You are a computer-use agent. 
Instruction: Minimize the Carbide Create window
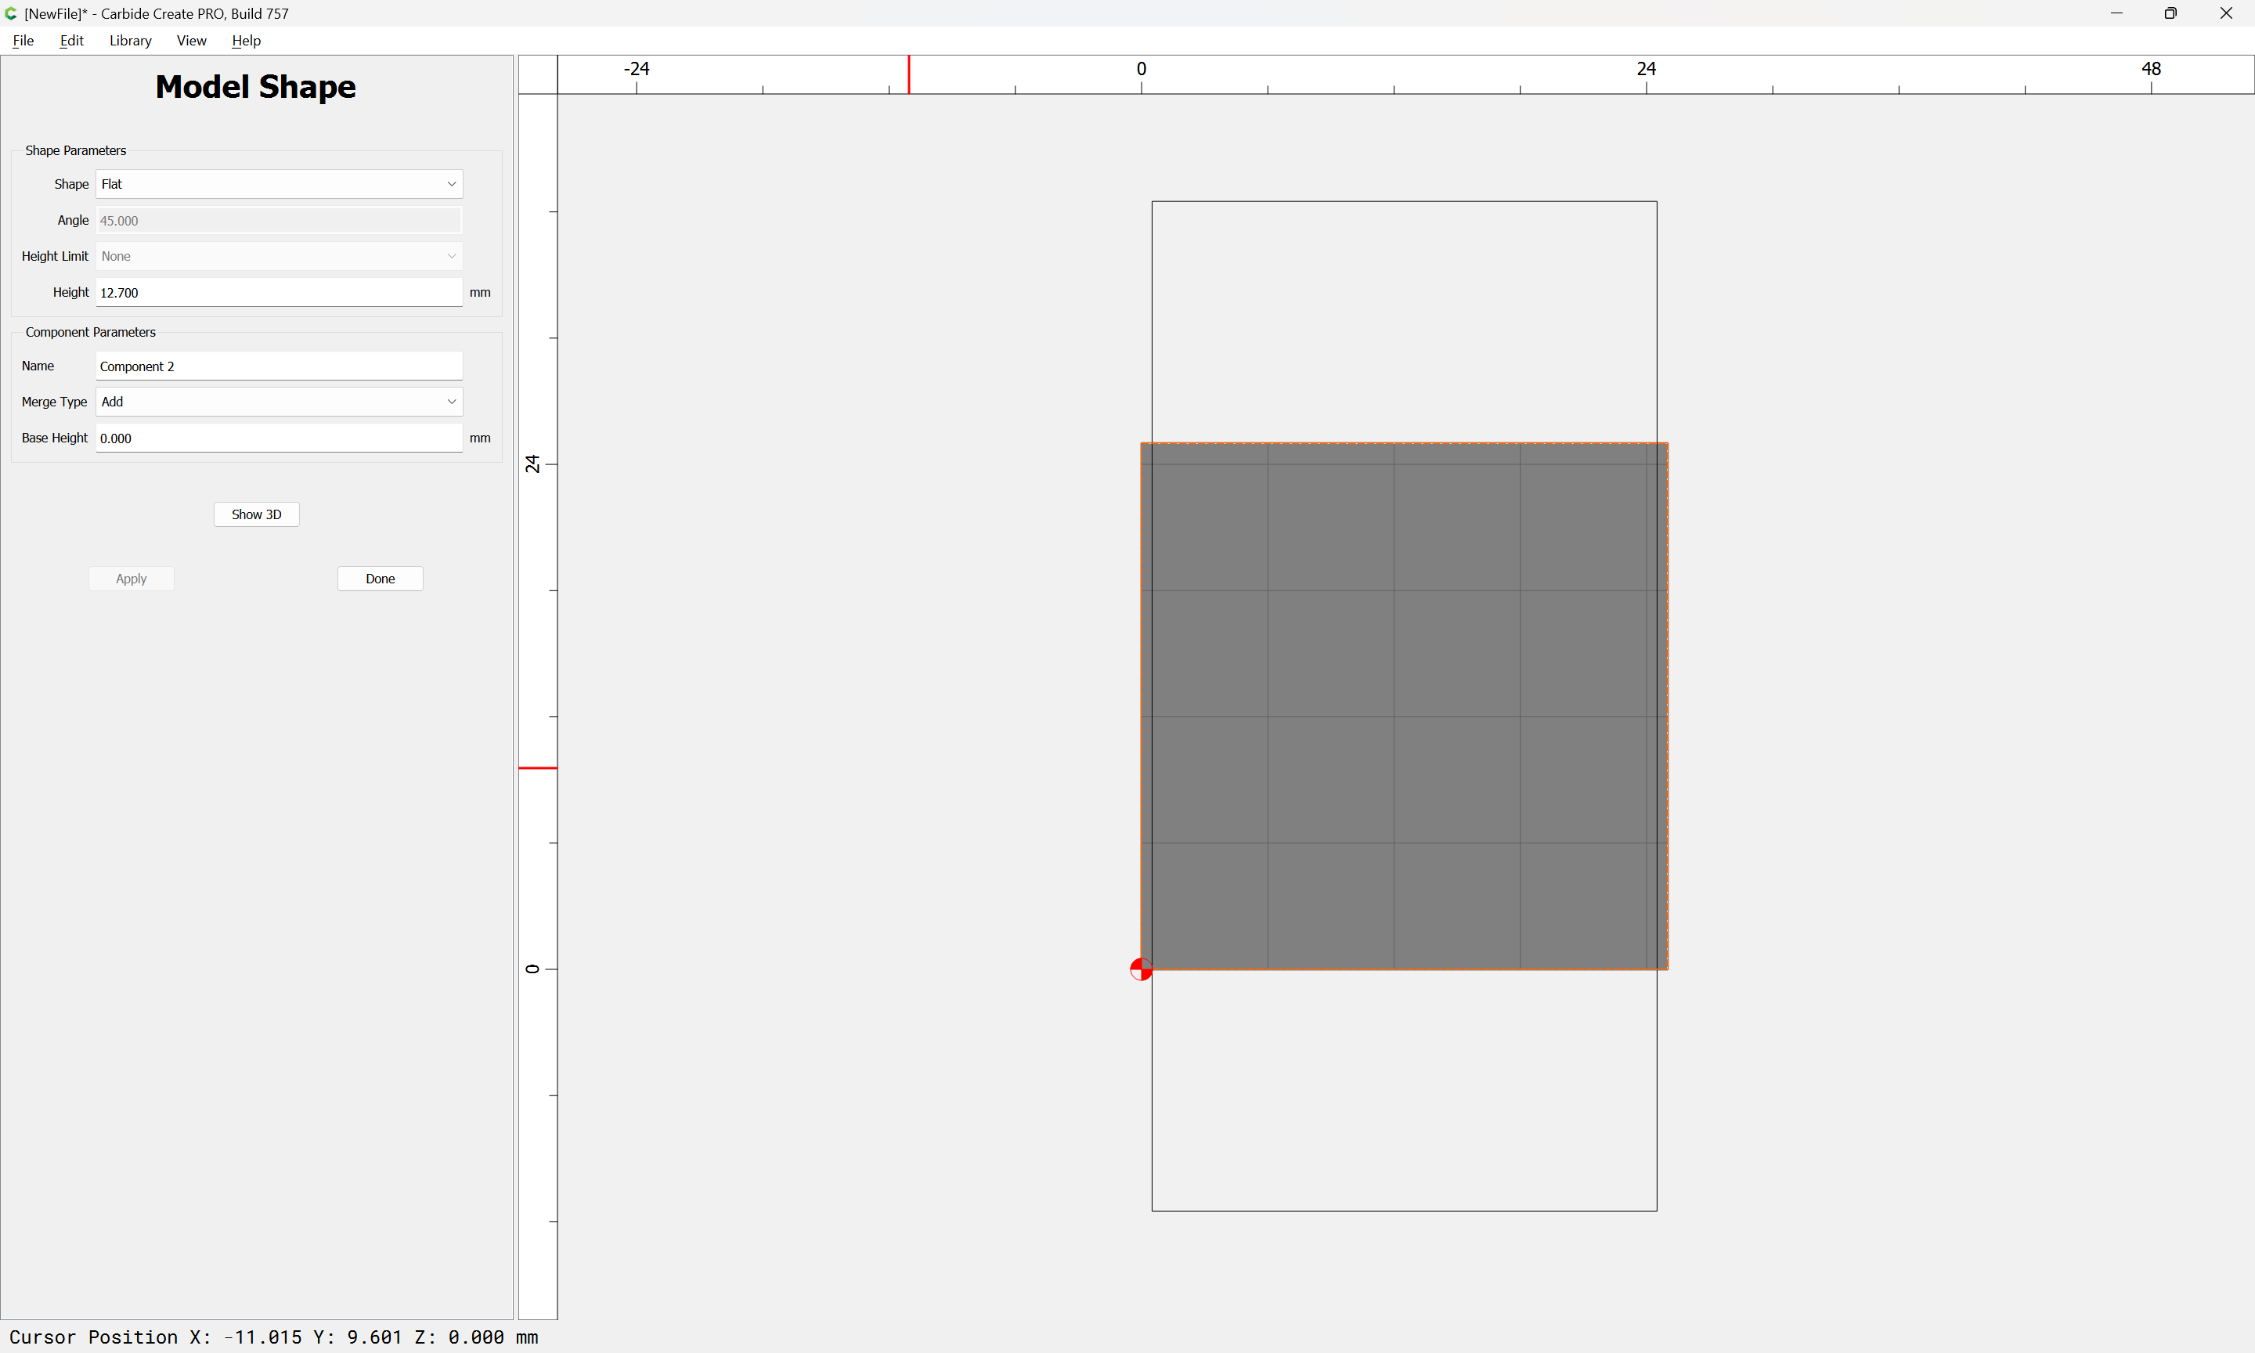[2116, 13]
